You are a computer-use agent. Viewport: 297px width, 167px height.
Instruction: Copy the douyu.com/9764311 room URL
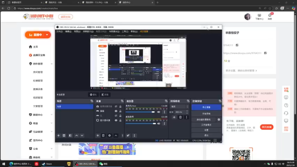tap(265, 53)
